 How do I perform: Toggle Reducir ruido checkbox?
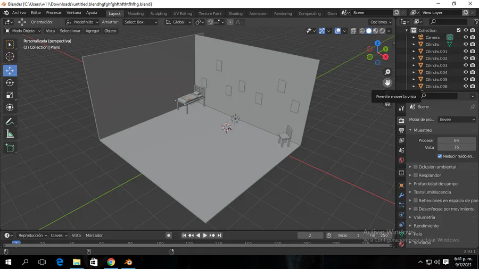(x=440, y=156)
